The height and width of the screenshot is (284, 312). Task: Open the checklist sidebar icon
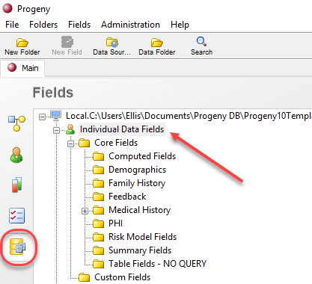click(x=16, y=215)
